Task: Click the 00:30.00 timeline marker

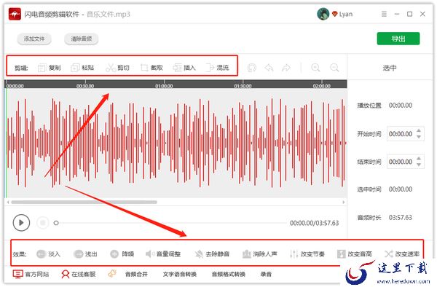Action: 85,86
